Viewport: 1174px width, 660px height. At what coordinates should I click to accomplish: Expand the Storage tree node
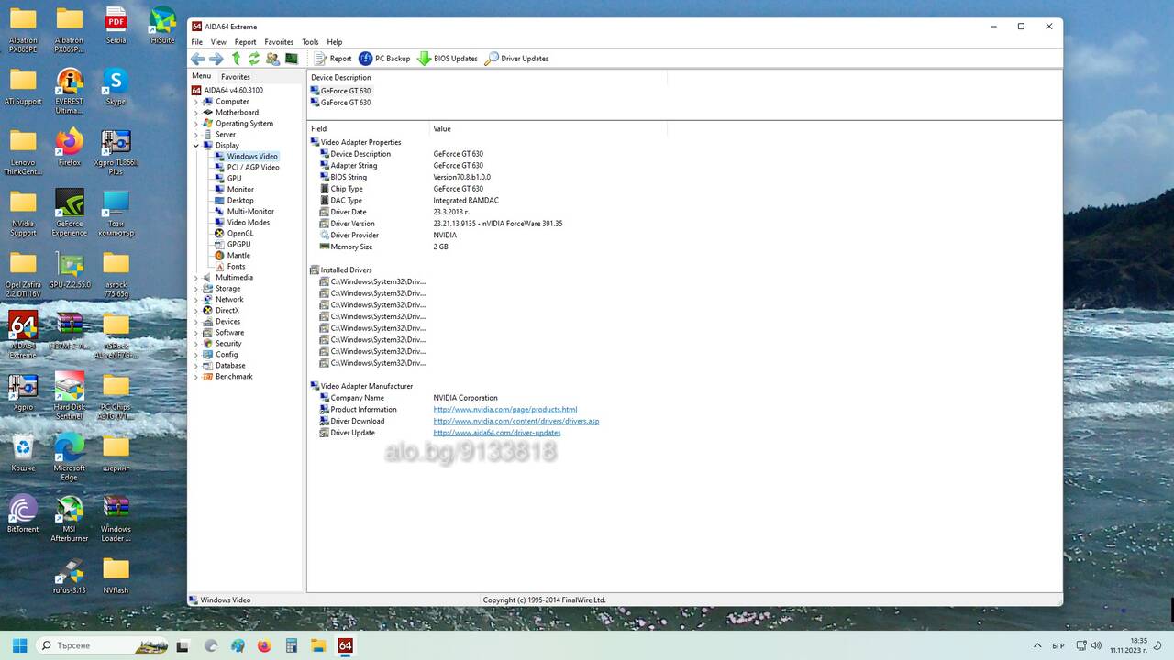pos(196,289)
